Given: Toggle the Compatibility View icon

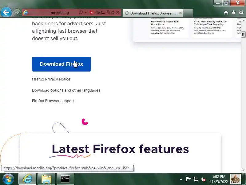Looking at the screenshot, I should point(108,12).
